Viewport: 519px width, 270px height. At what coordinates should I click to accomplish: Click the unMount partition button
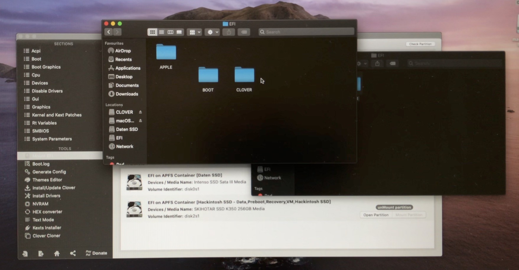[394, 207]
